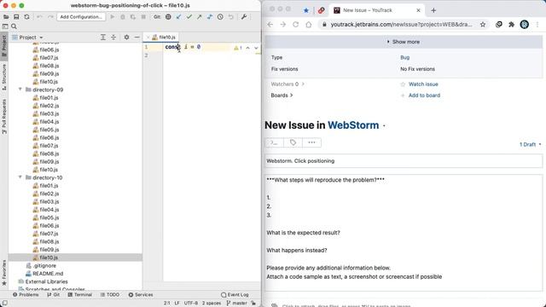
Task: Select file05.js in directory-10
Action: click(x=49, y=217)
